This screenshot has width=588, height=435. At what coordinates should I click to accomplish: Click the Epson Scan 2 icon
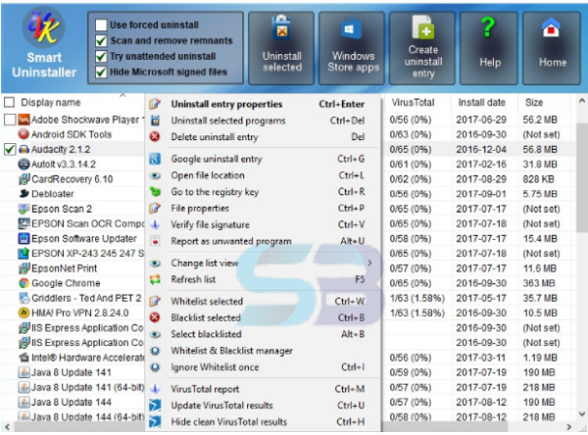click(x=24, y=209)
